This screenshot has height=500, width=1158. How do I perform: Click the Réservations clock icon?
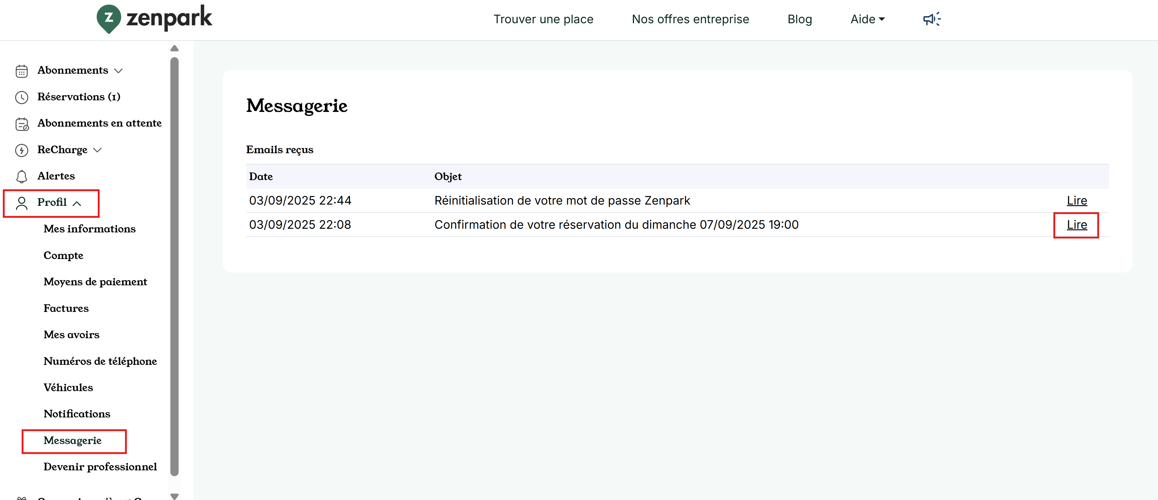point(22,97)
